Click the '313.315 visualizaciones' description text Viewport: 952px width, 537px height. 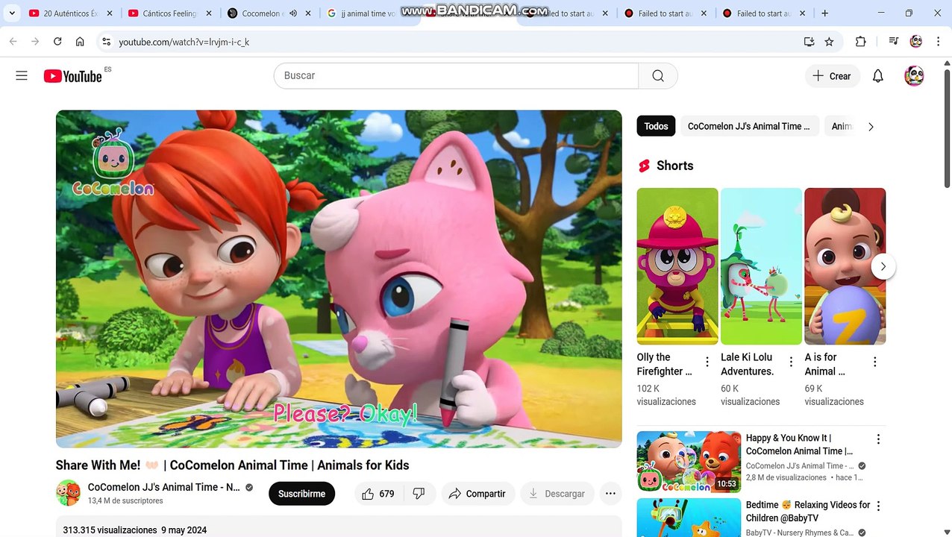tap(110, 530)
